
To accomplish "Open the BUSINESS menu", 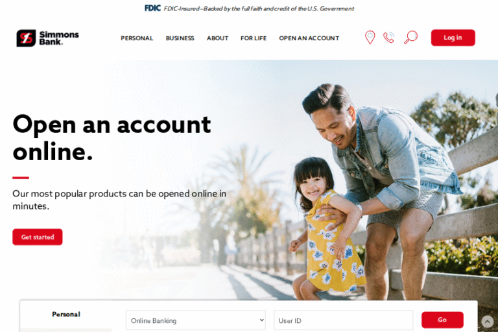I will [x=180, y=38].
